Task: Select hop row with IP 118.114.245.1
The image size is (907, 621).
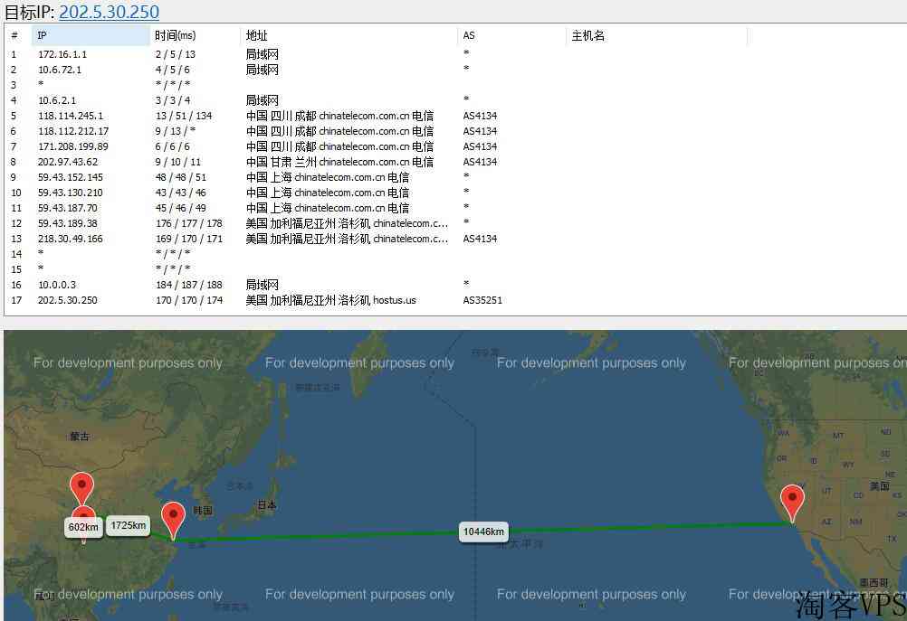Action: point(71,116)
